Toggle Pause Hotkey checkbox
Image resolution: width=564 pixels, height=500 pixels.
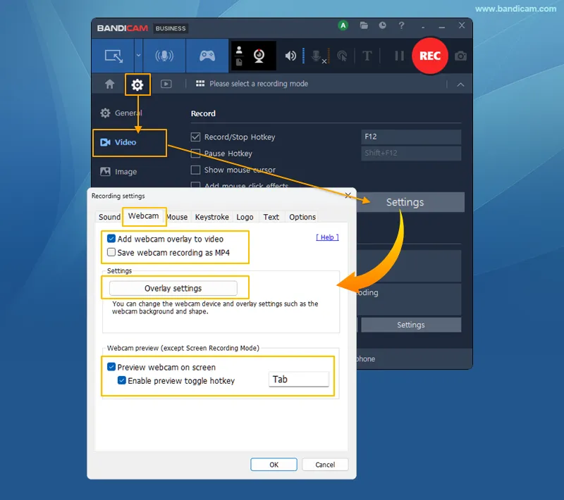[195, 154]
